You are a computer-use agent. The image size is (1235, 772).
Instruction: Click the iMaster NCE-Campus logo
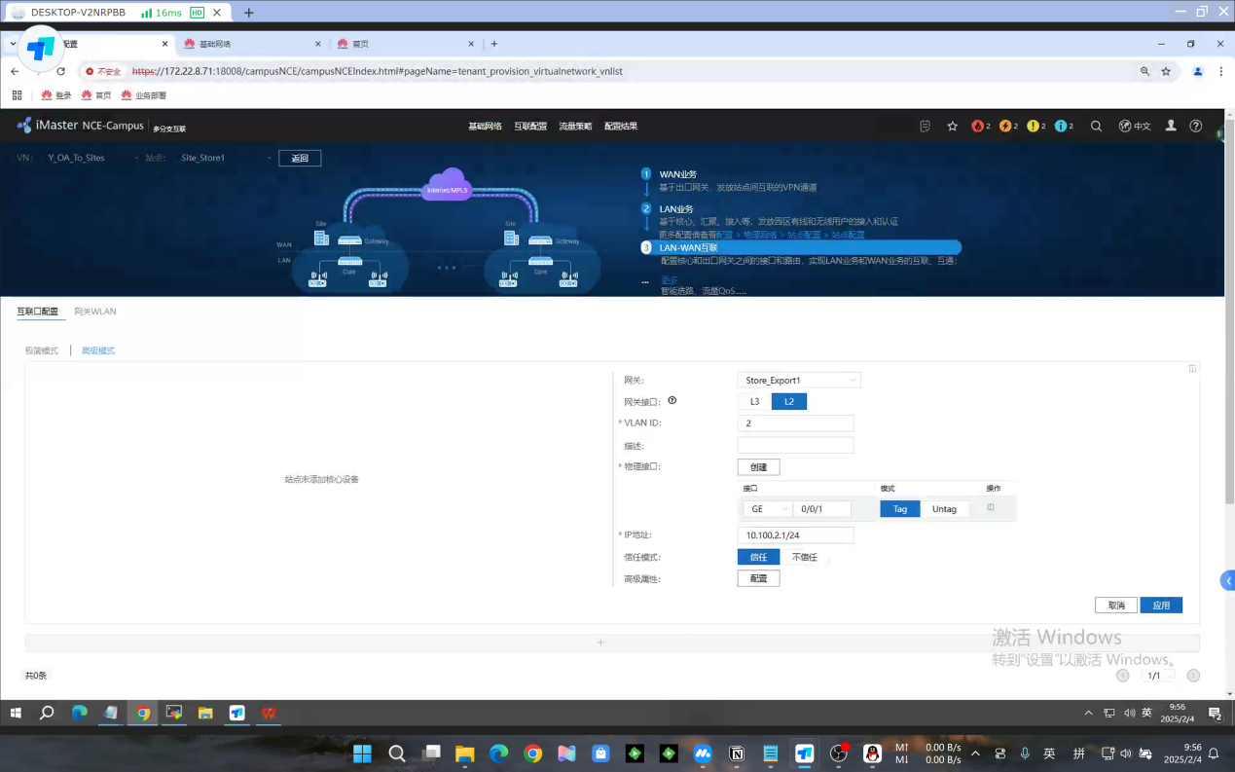click(x=81, y=126)
